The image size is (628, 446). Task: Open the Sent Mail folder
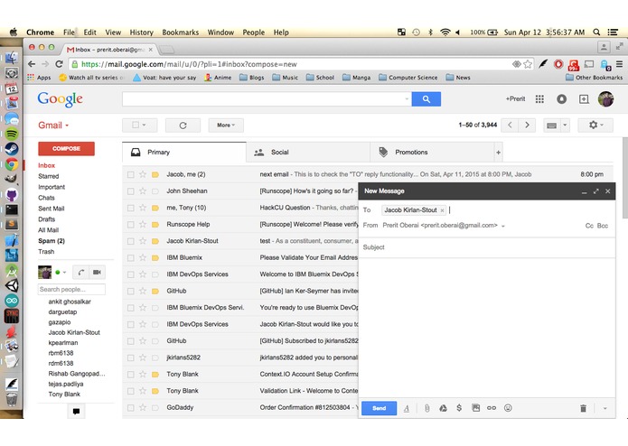tap(52, 209)
